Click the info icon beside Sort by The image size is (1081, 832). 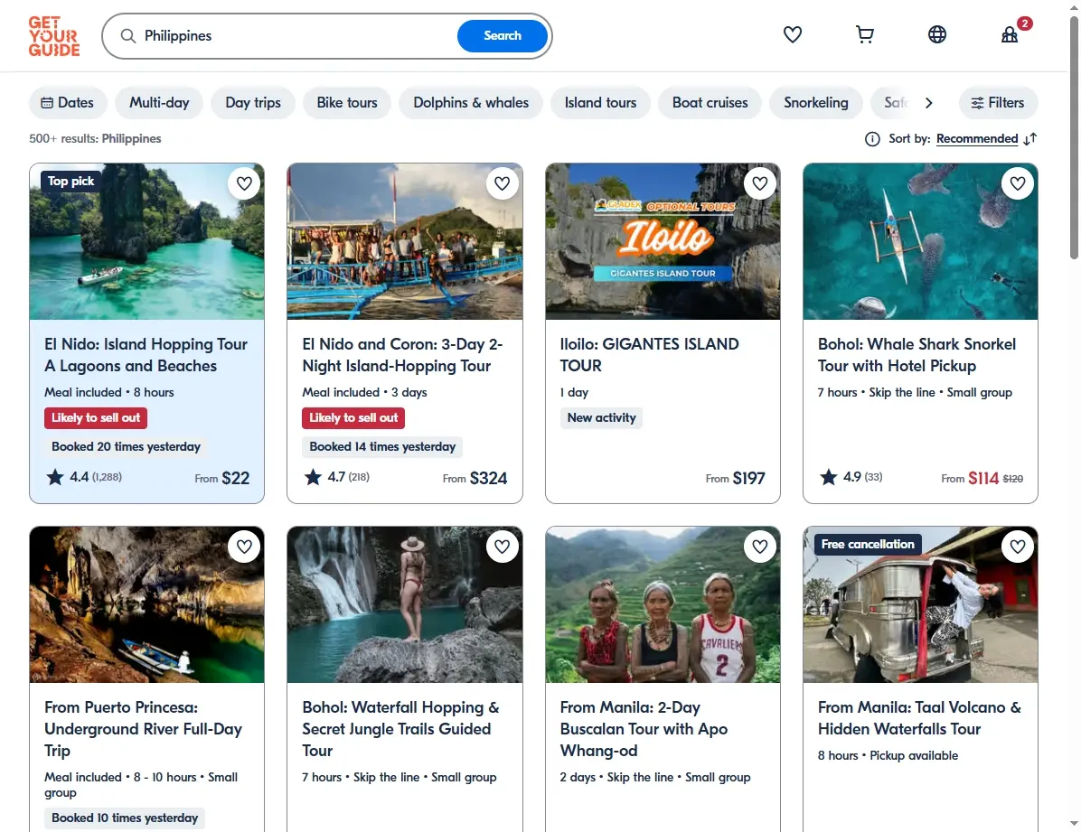click(x=872, y=139)
